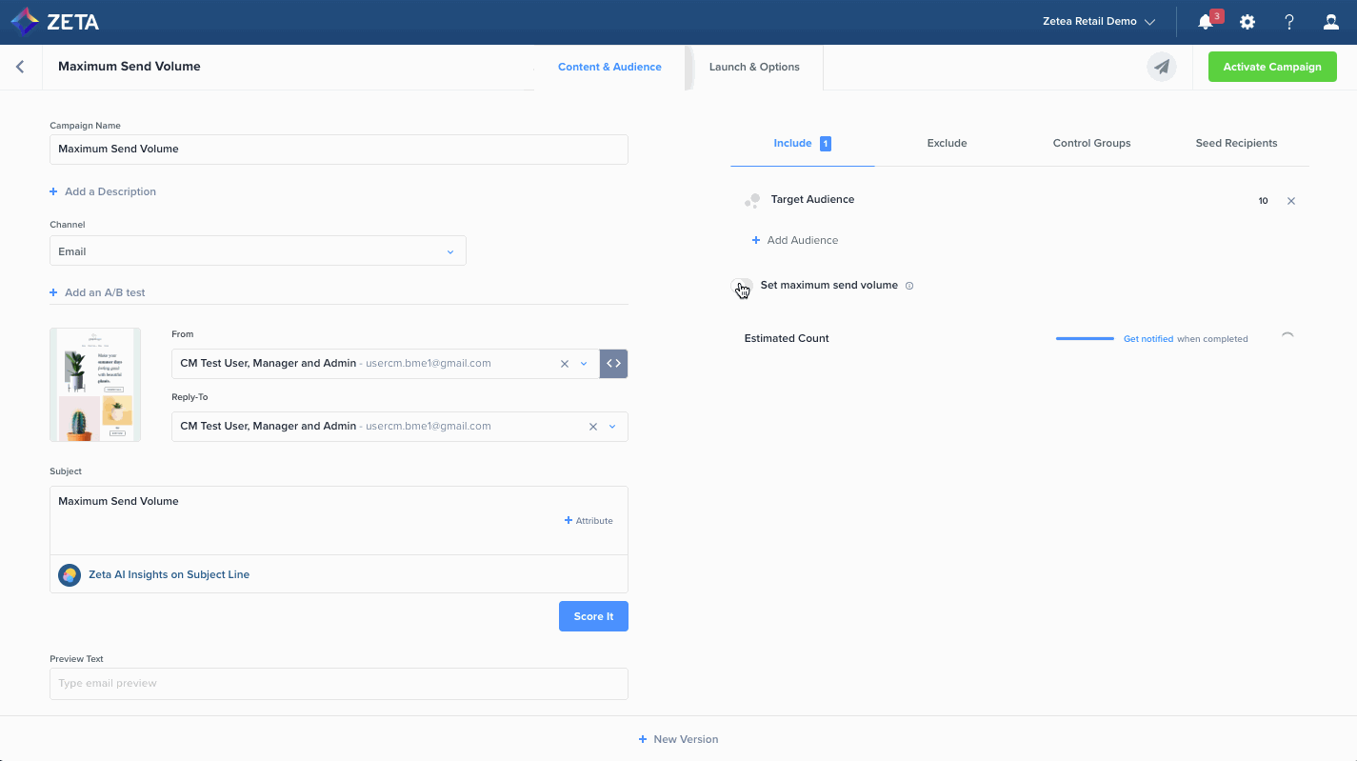
Task: Remove Target Audience with the X icon
Action: [x=1291, y=201]
